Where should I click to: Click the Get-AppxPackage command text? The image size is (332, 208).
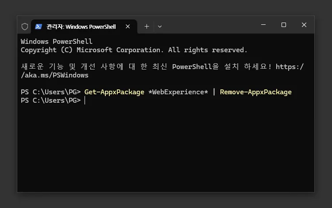click(x=114, y=92)
